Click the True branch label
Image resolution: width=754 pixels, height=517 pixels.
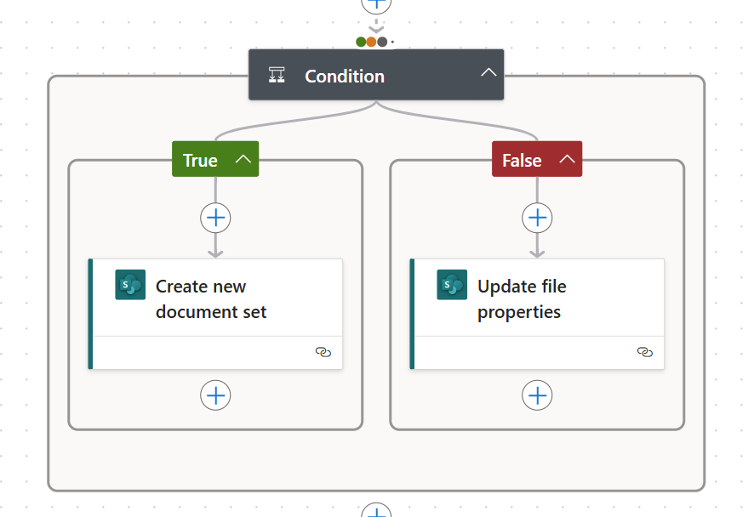tap(202, 158)
